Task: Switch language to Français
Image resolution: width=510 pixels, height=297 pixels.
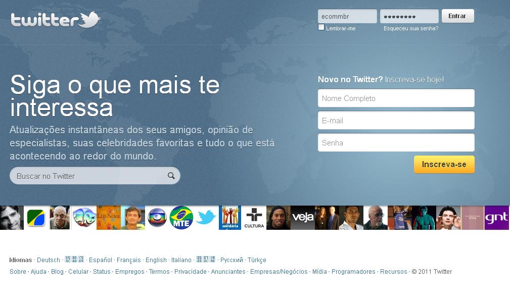Action: [129, 260]
